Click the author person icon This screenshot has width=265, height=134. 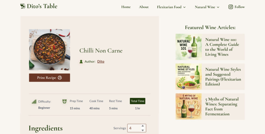(81, 61)
